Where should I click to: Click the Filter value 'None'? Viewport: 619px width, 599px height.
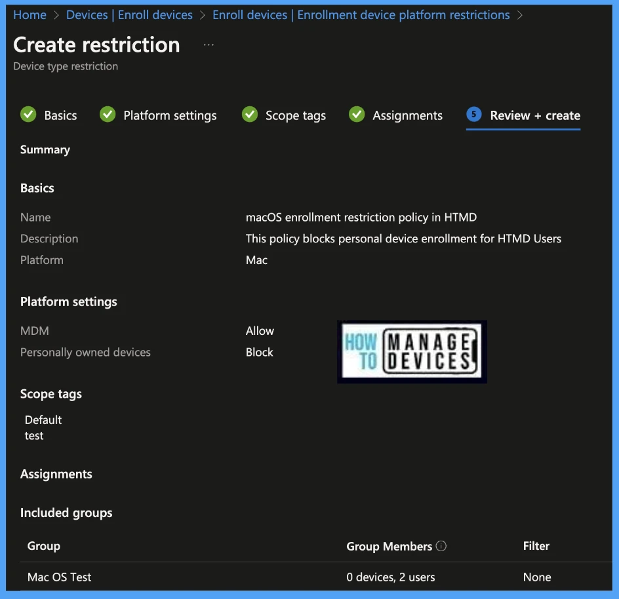coord(537,577)
